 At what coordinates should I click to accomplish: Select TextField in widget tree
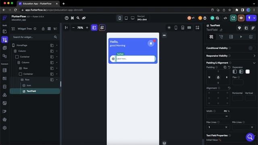tap(35, 91)
